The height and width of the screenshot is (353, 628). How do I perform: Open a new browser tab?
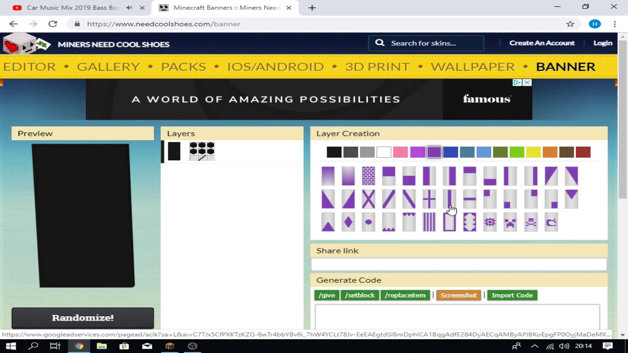pos(312,8)
